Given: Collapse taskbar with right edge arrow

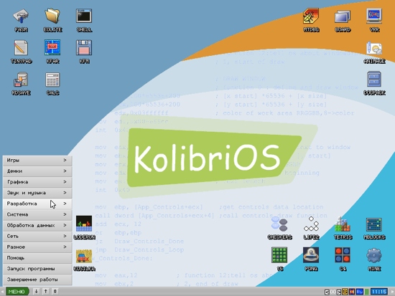Looking at the screenshot, I should point(392,292).
